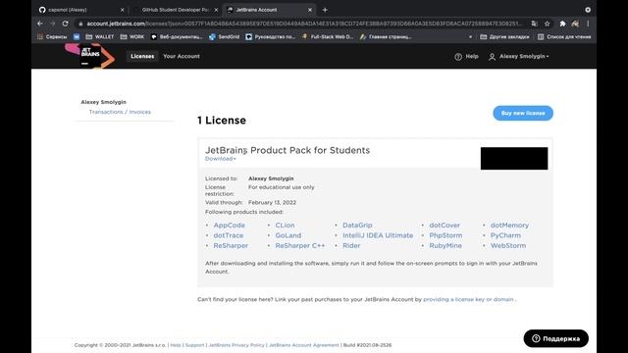Go back to previous page

tap(39, 24)
